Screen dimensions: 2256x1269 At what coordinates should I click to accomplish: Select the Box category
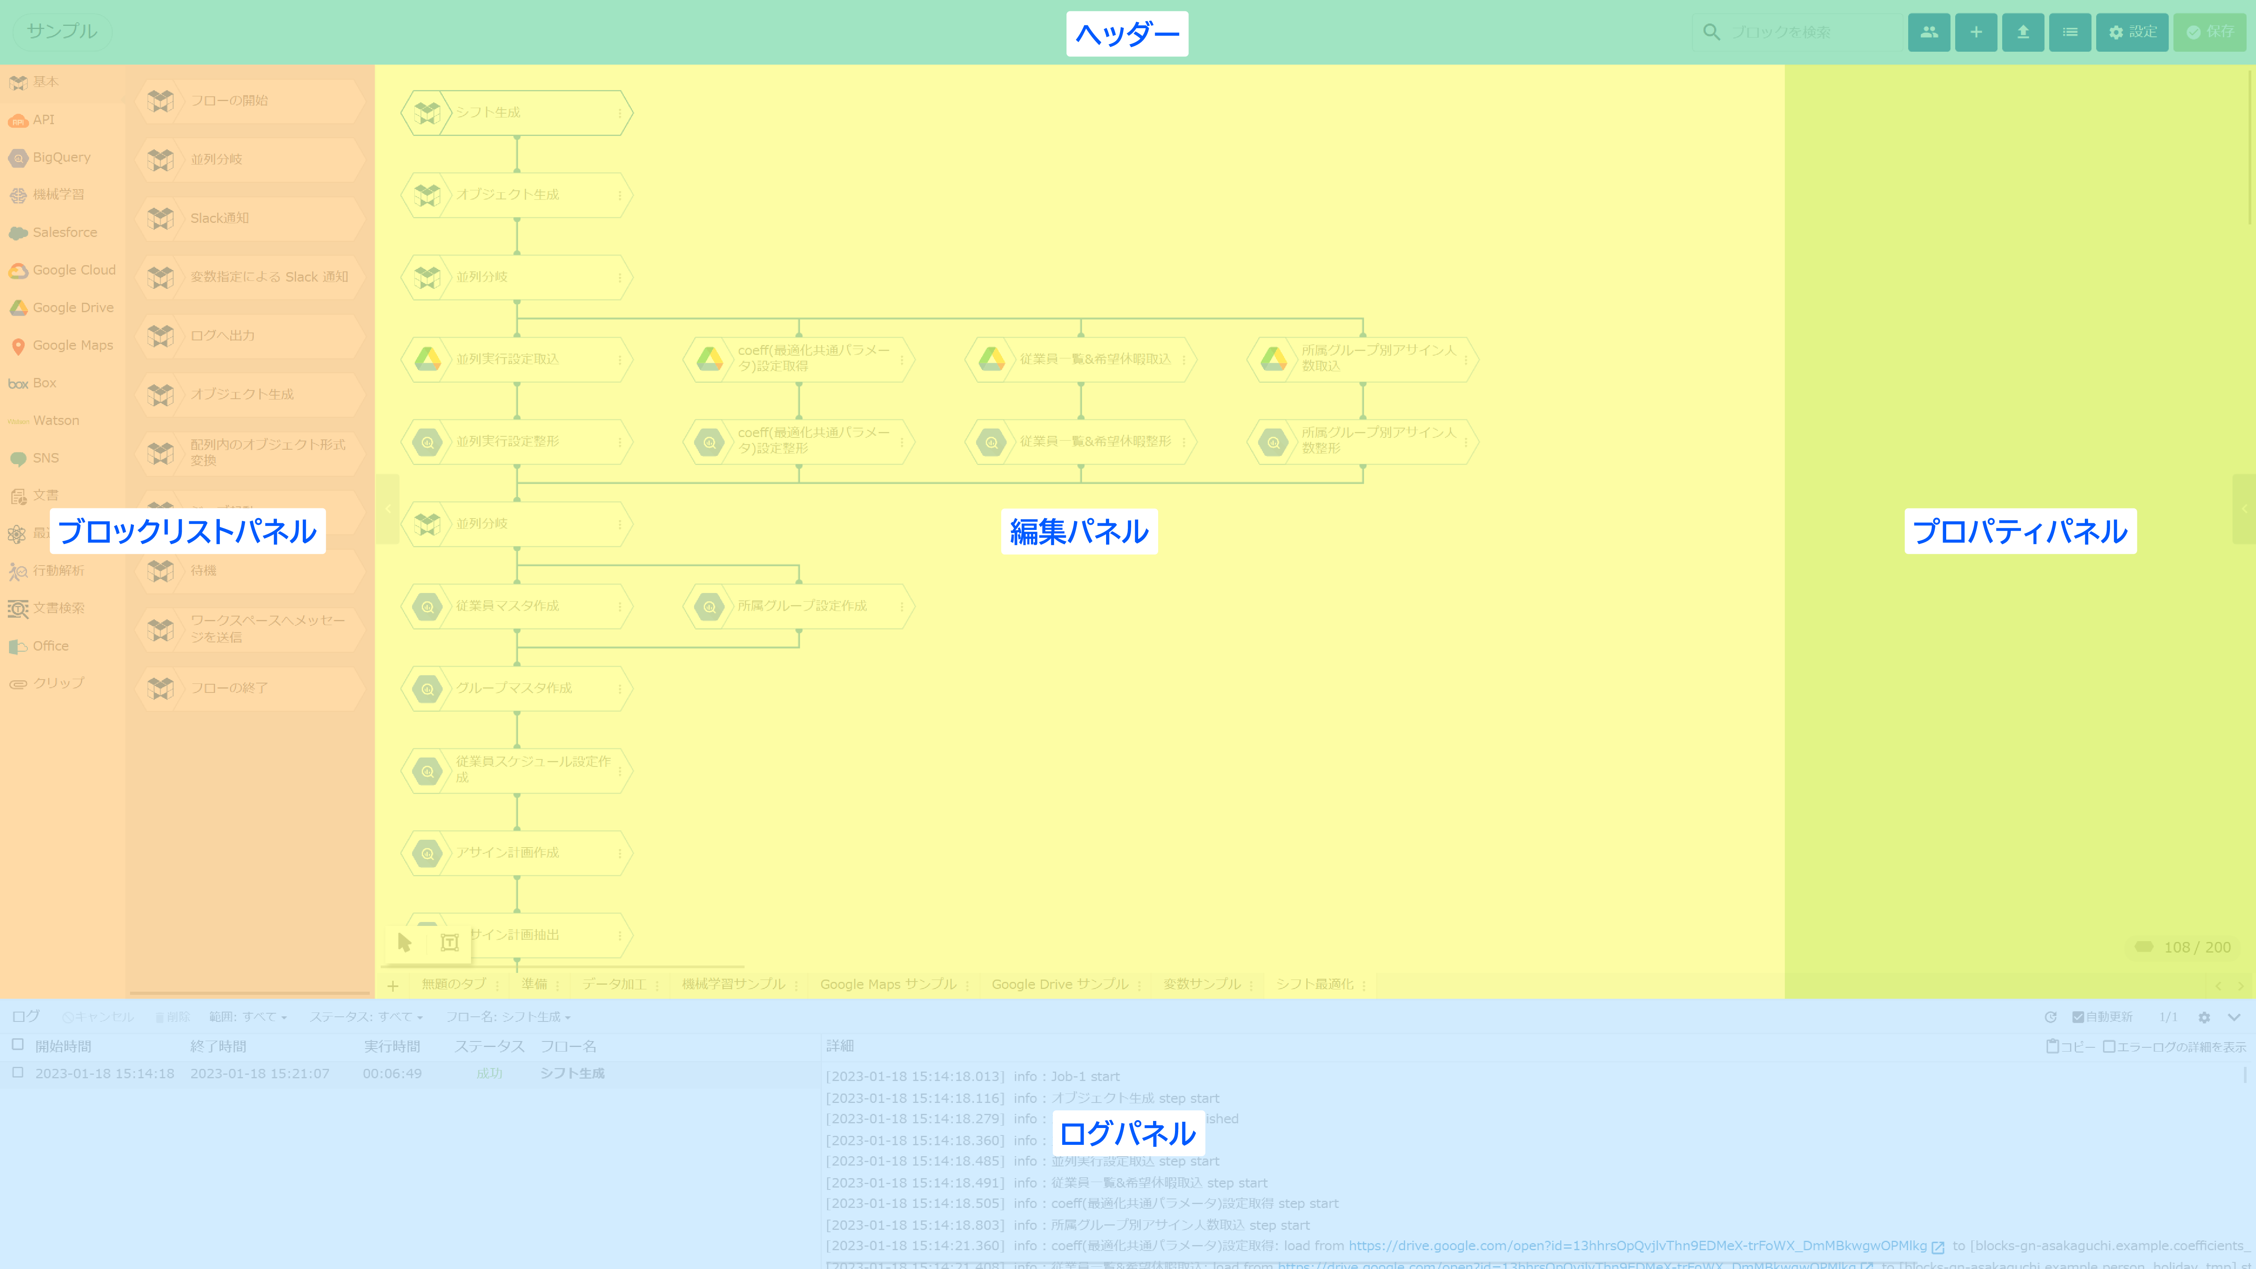pyautogui.click(x=62, y=383)
